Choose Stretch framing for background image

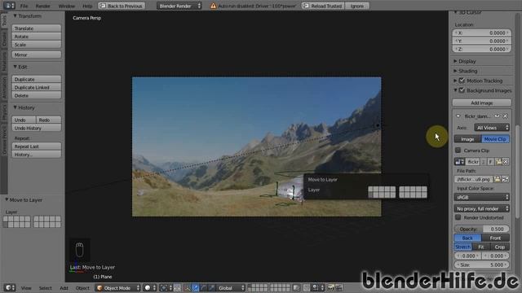[x=462, y=247]
